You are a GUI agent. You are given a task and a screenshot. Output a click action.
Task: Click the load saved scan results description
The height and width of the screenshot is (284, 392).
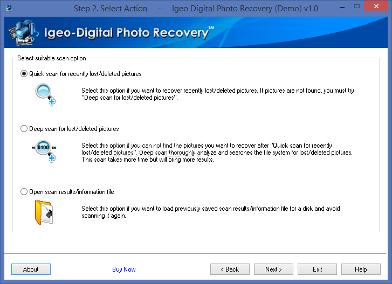click(211, 212)
